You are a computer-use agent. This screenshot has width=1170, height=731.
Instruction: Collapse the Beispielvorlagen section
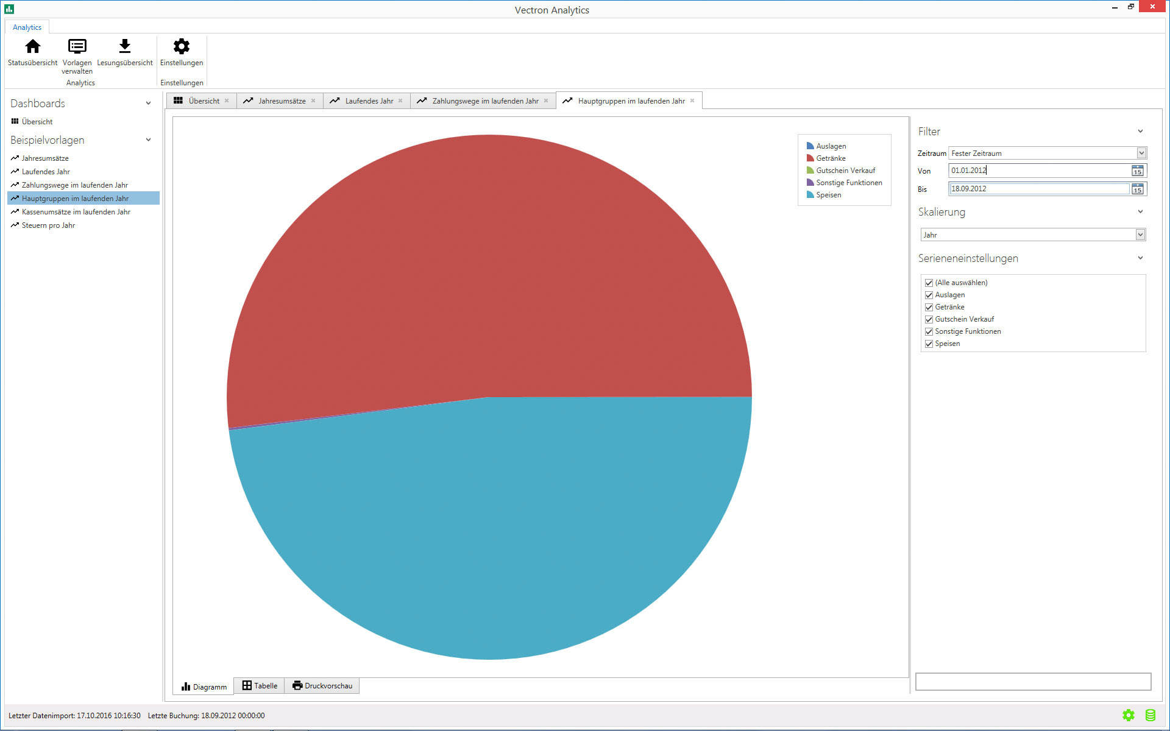(x=148, y=140)
